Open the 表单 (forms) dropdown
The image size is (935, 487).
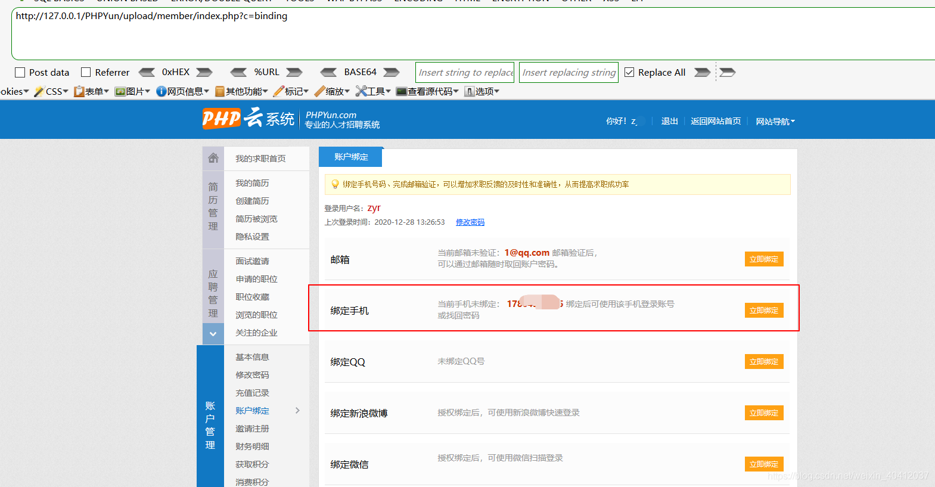(x=92, y=91)
